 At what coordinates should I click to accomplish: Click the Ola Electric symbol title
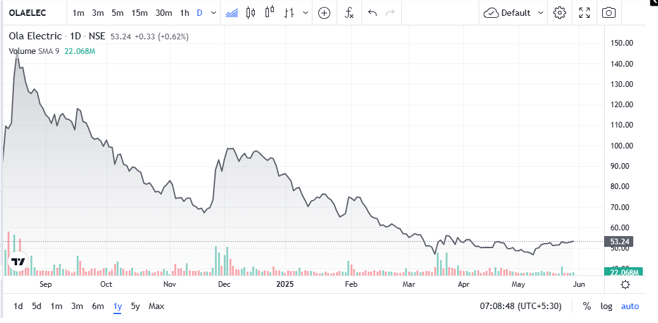pyautogui.click(x=35, y=37)
